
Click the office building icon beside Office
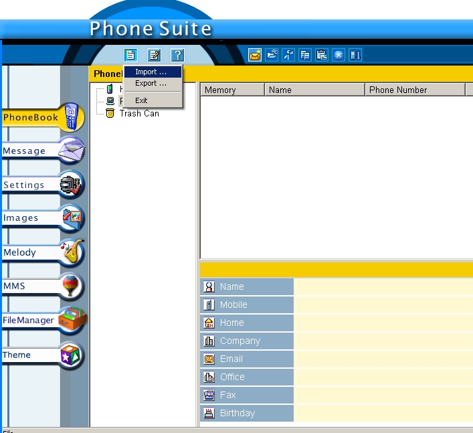[x=209, y=377]
